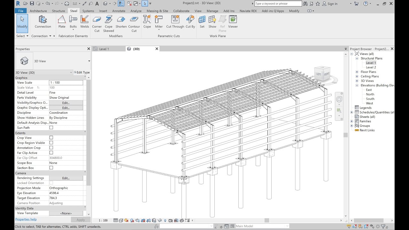
Task: Expand the Ceiling Plans tree node
Action: click(x=357, y=76)
